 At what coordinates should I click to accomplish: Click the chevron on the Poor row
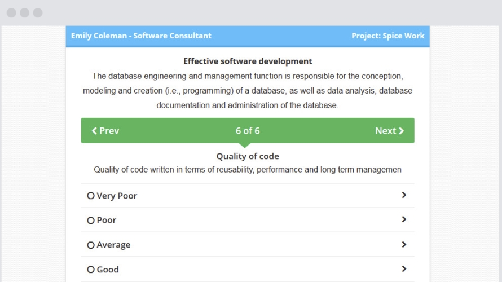[x=403, y=220]
